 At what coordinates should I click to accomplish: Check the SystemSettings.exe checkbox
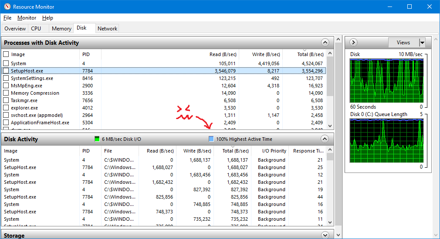(6, 78)
